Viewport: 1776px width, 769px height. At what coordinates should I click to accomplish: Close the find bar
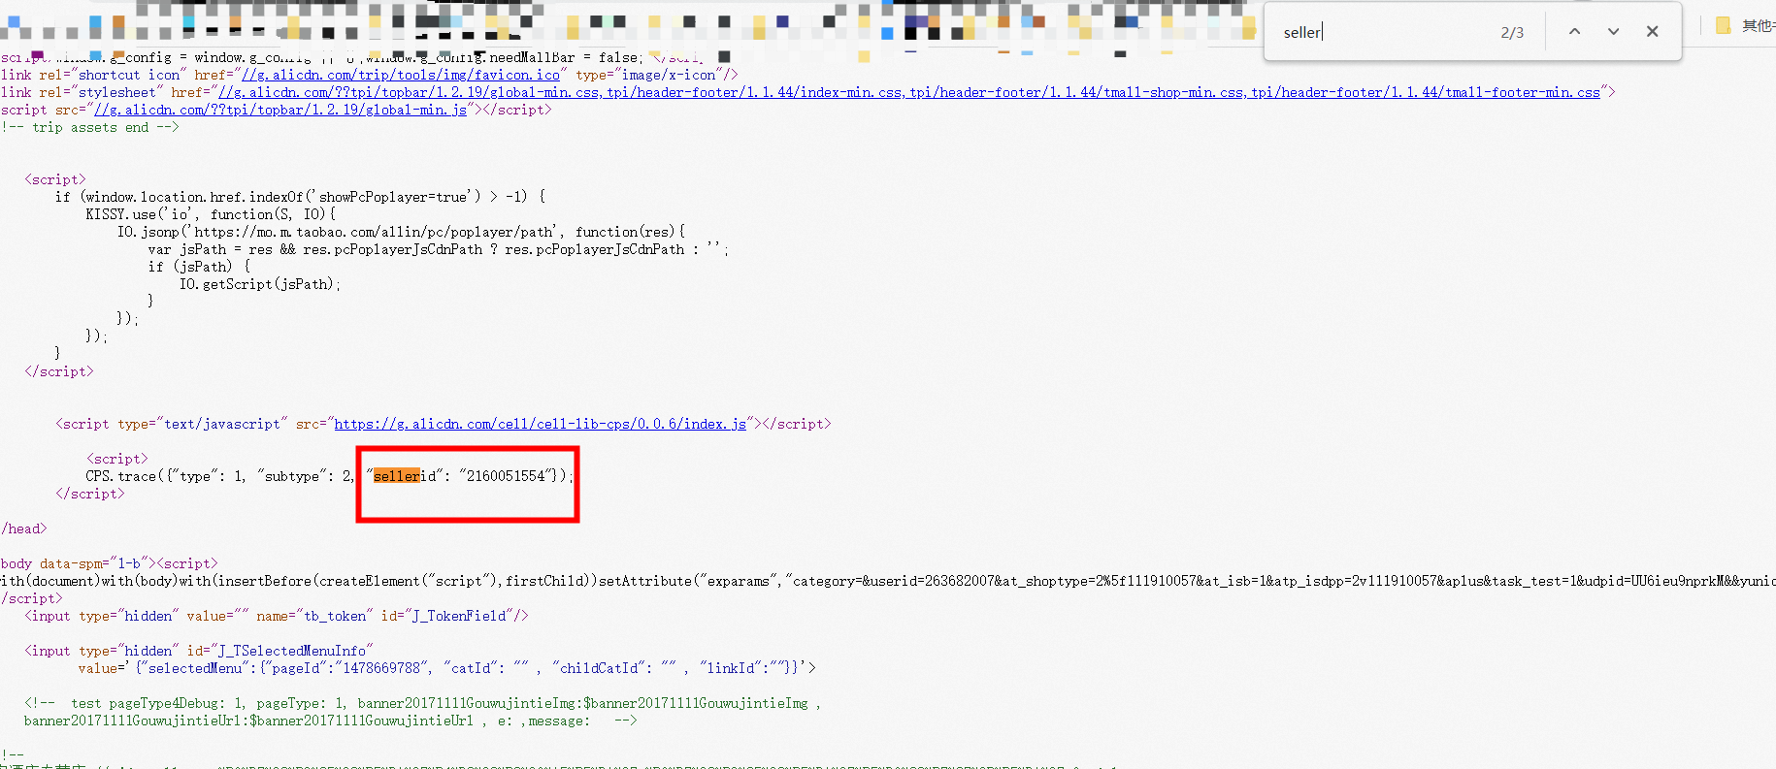pos(1652,32)
